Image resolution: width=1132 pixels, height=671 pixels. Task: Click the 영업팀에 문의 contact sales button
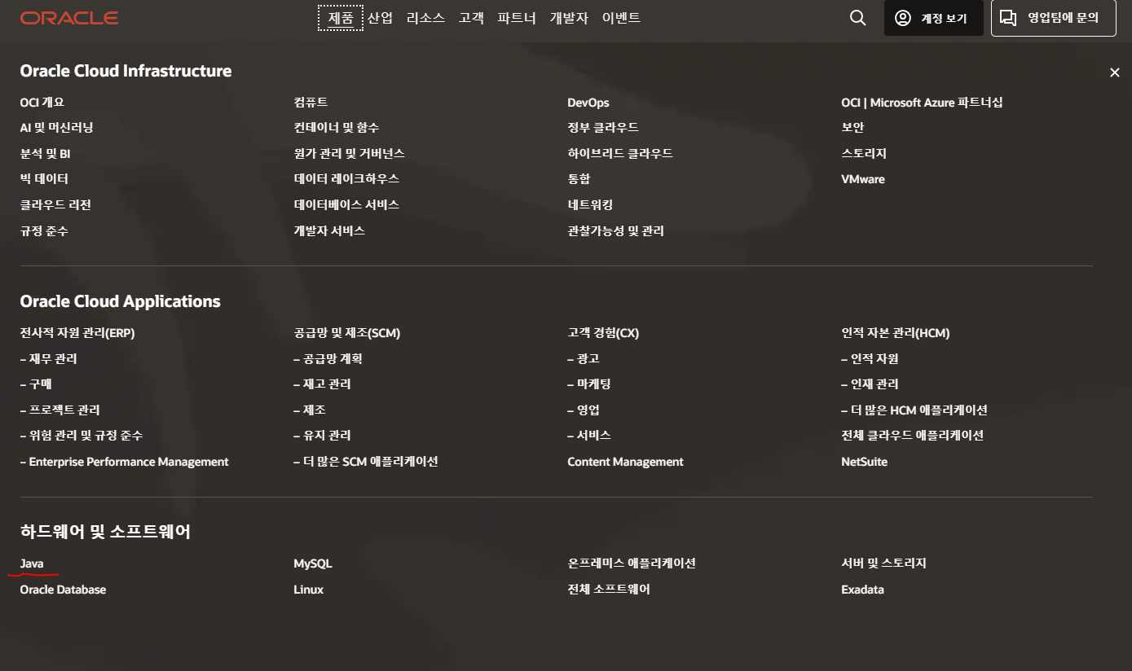click(x=1053, y=18)
